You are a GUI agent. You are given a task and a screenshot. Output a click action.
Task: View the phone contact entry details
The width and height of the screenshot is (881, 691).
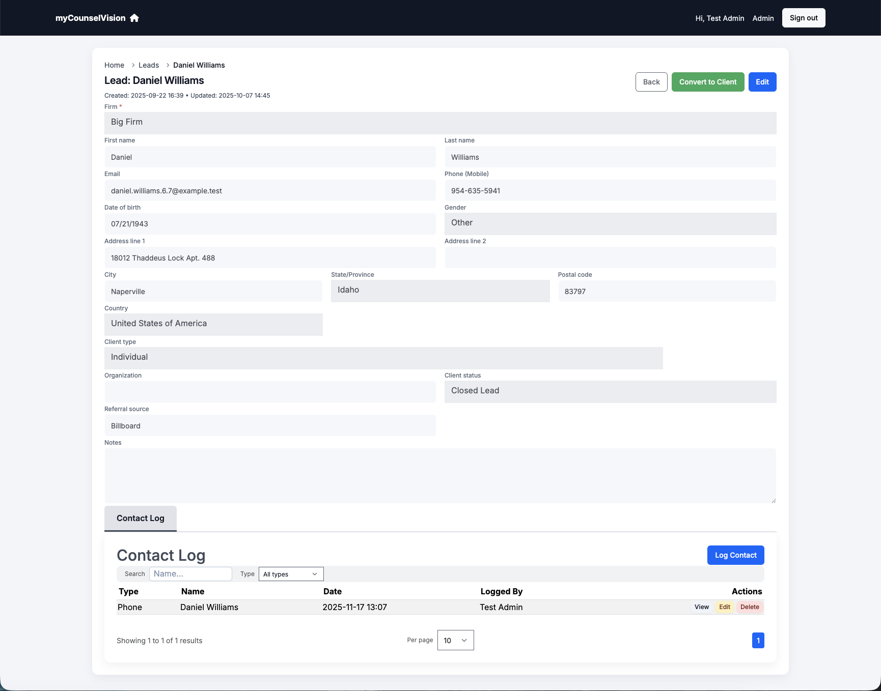click(x=701, y=607)
